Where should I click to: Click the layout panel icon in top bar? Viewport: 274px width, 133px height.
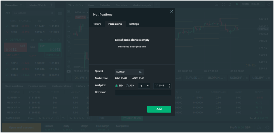217,4
